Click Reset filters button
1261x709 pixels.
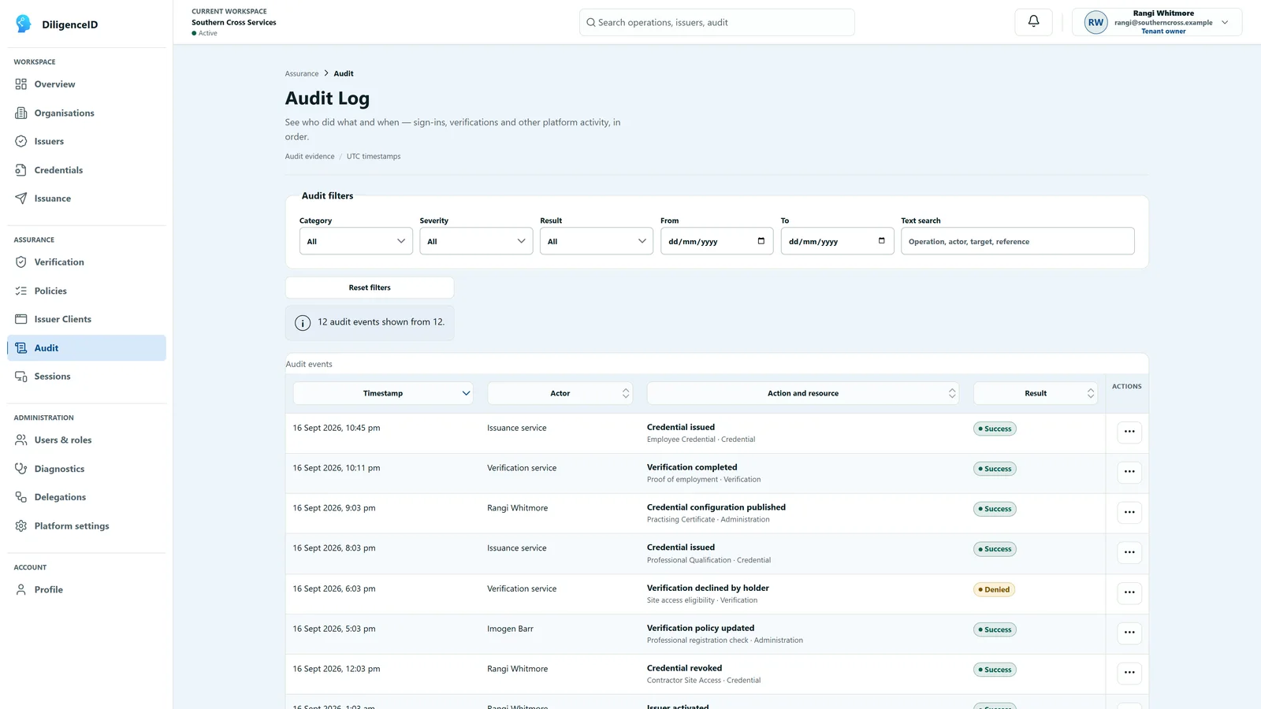click(370, 288)
